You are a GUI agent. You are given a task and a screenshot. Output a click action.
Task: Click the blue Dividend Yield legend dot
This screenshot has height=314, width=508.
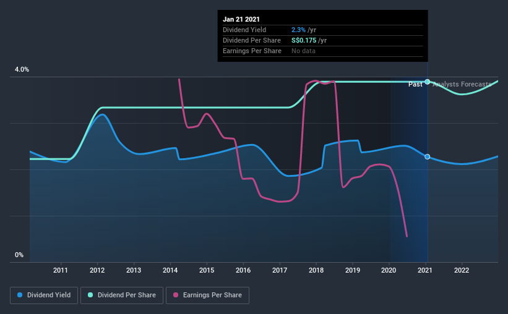20,295
